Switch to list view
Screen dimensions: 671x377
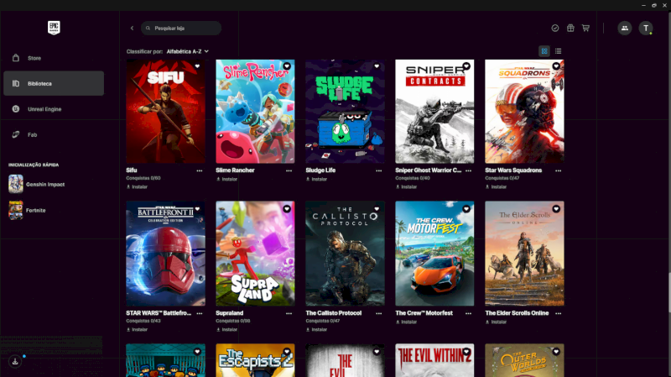tap(558, 51)
